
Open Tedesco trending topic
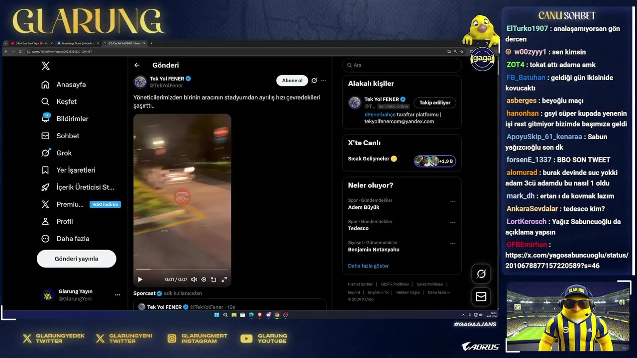[358, 228]
